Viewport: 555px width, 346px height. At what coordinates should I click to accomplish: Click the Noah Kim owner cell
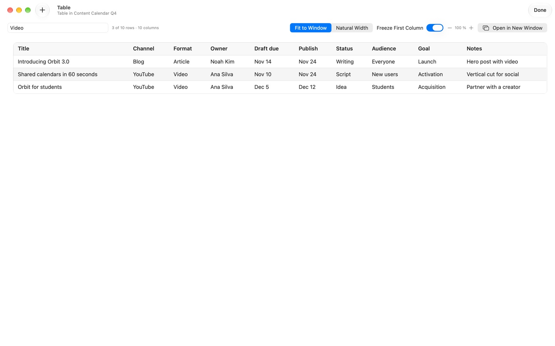pos(222,62)
